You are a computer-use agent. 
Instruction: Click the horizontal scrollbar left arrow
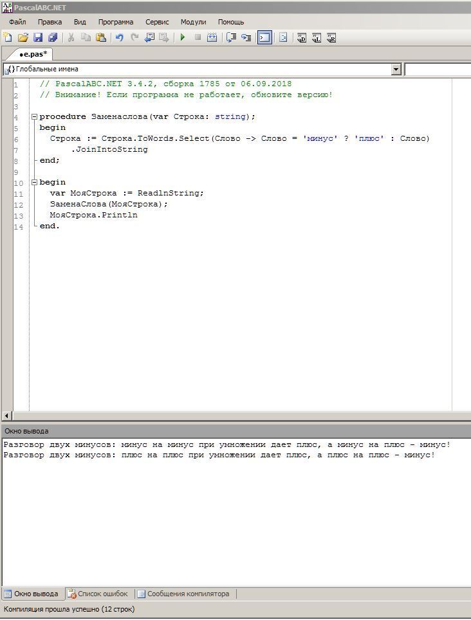[x=6, y=415]
